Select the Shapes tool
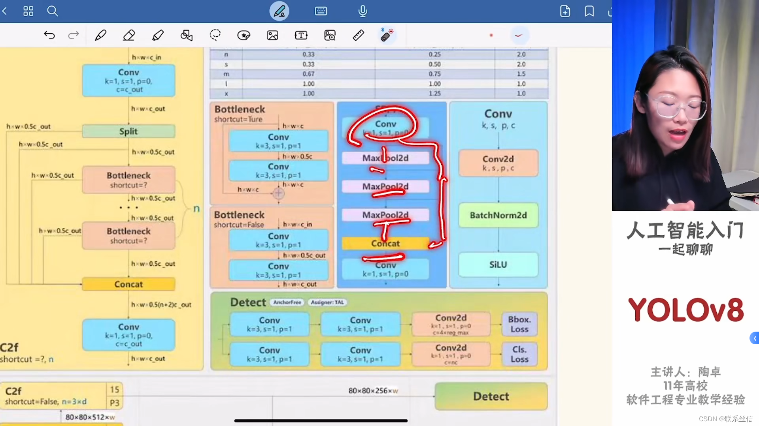Screen dimensions: 759x426 (x=186, y=35)
